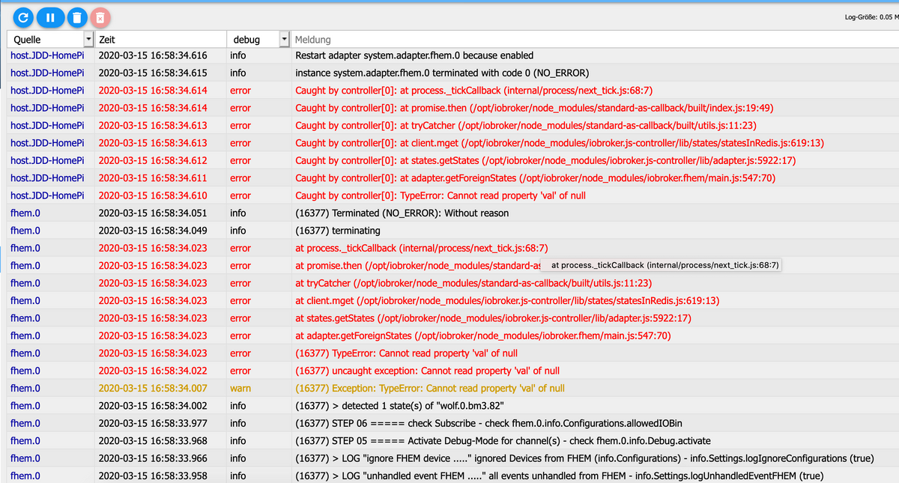Click the Meldung message filter field
899x483 pixels.
click(x=596, y=39)
